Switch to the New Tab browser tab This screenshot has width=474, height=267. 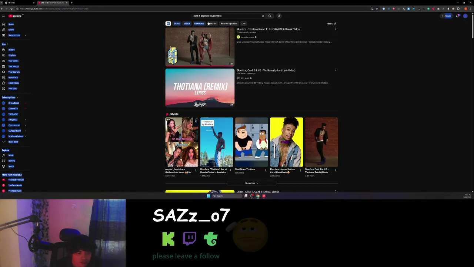click(x=19, y=3)
